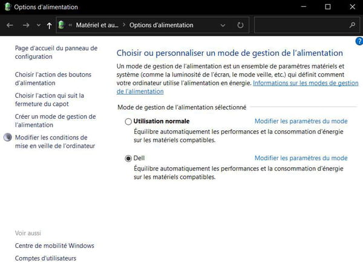
Task: Refresh the Options d'alimentation page
Action: pyautogui.click(x=240, y=25)
